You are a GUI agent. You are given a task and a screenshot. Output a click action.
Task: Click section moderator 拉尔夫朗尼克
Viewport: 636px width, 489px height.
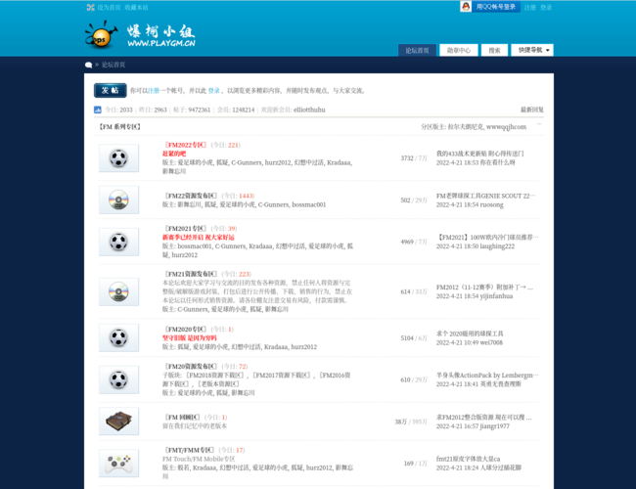[x=465, y=127]
